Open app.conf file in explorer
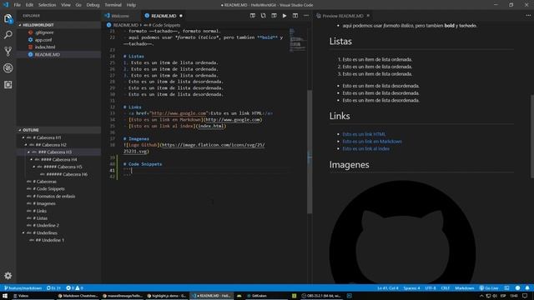This screenshot has width=534, height=300. pyautogui.click(x=58, y=40)
